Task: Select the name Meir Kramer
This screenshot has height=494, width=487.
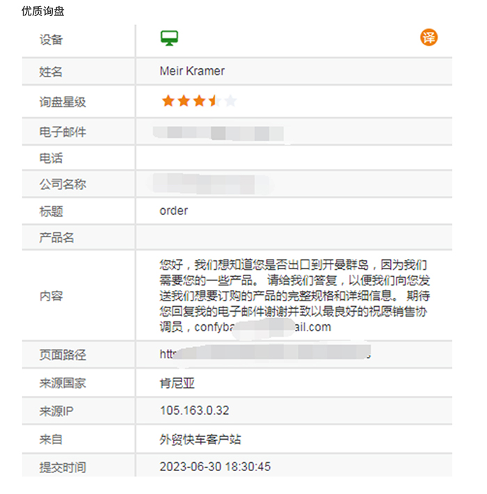Action: (x=192, y=71)
